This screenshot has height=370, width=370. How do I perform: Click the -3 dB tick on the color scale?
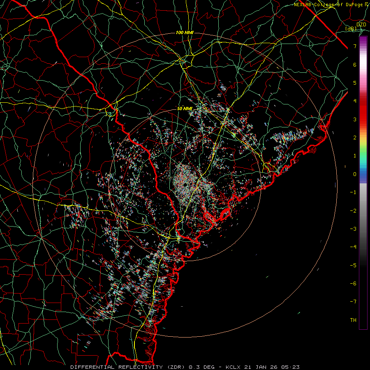click(x=353, y=229)
